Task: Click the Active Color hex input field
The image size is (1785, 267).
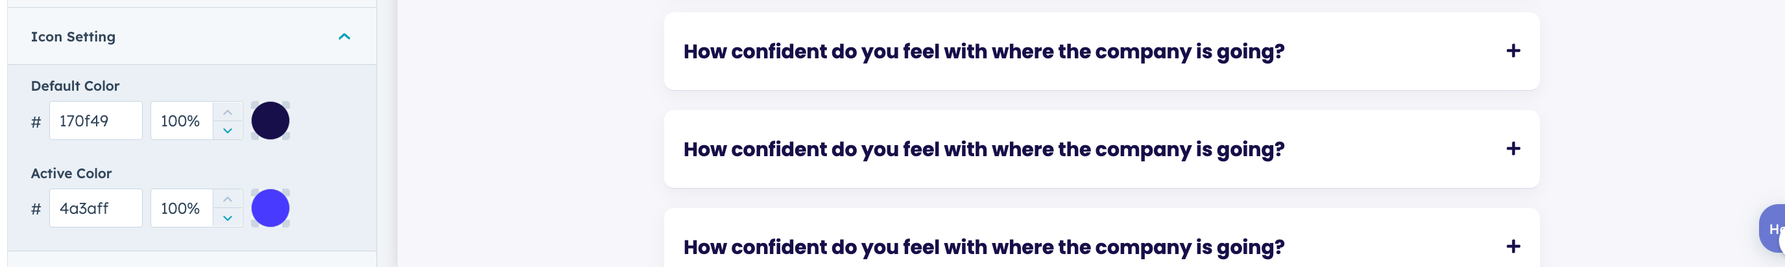Action: coord(95,208)
